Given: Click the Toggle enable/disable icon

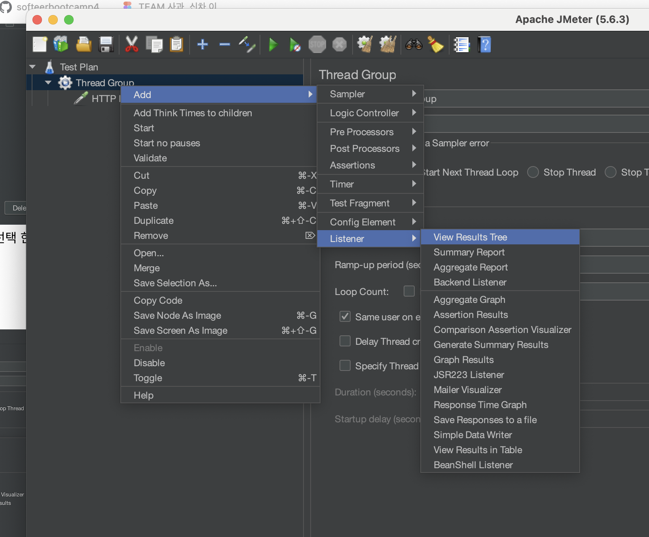Looking at the screenshot, I should [247, 44].
